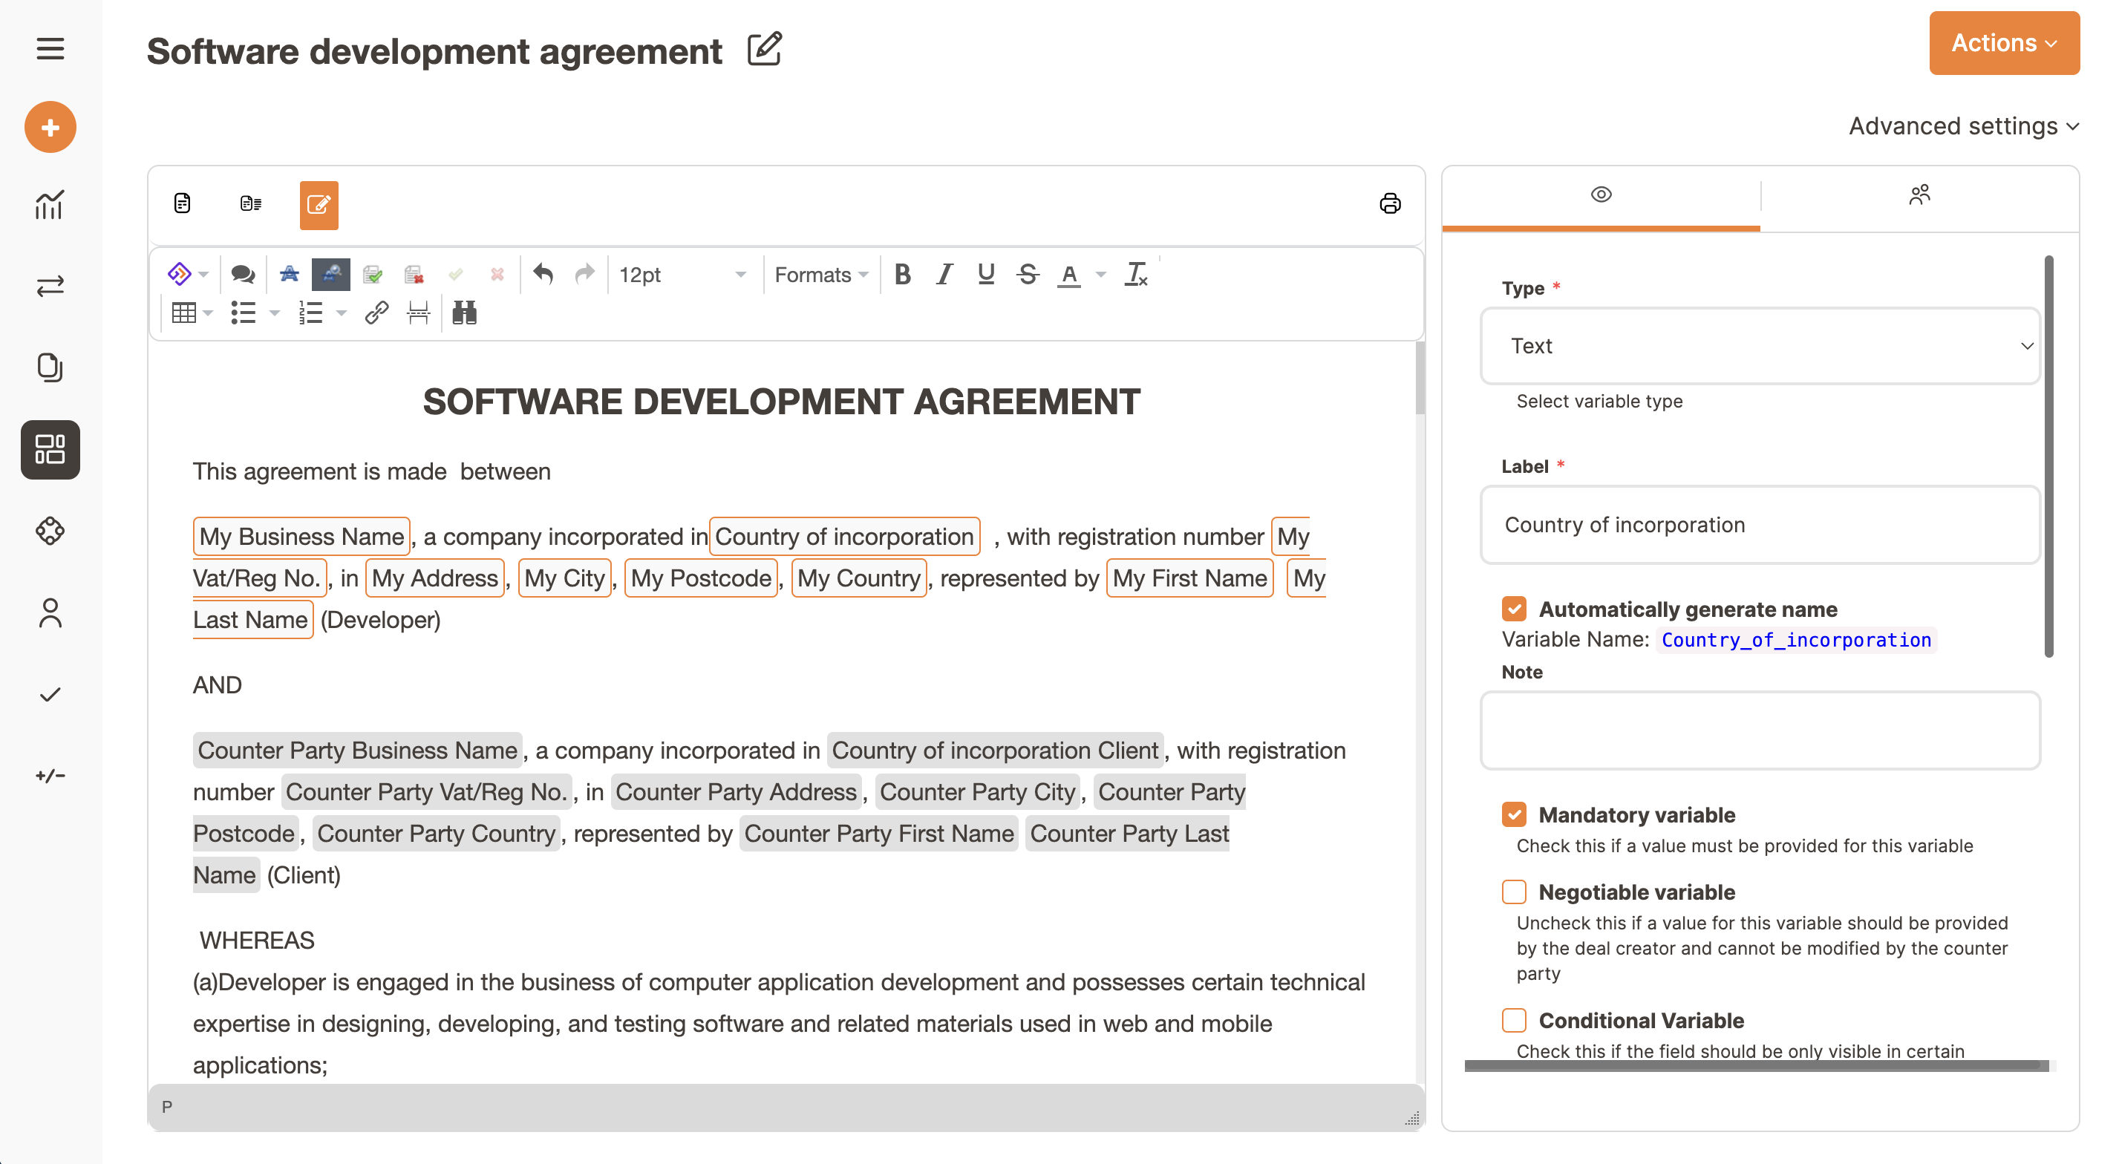This screenshot has height=1164, width=2119.
Task: Click the orange plus create button
Action: [50, 127]
